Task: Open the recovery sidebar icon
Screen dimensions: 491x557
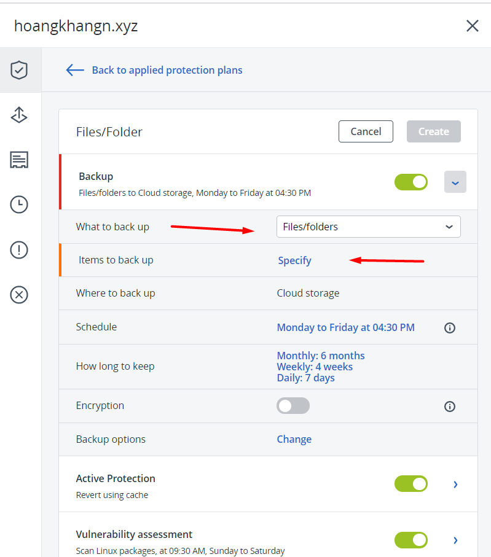Action: [x=19, y=115]
